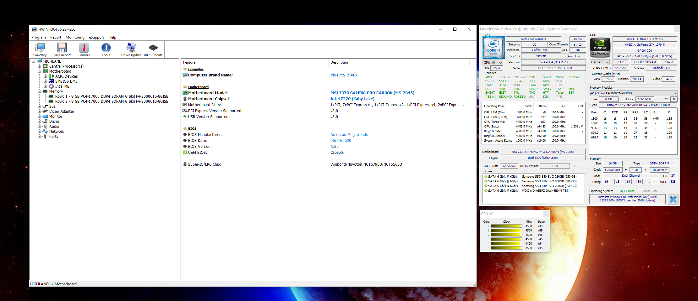Screen dimensions: 698x301
Task: Open the eSupport menu
Action: pyautogui.click(x=96, y=37)
